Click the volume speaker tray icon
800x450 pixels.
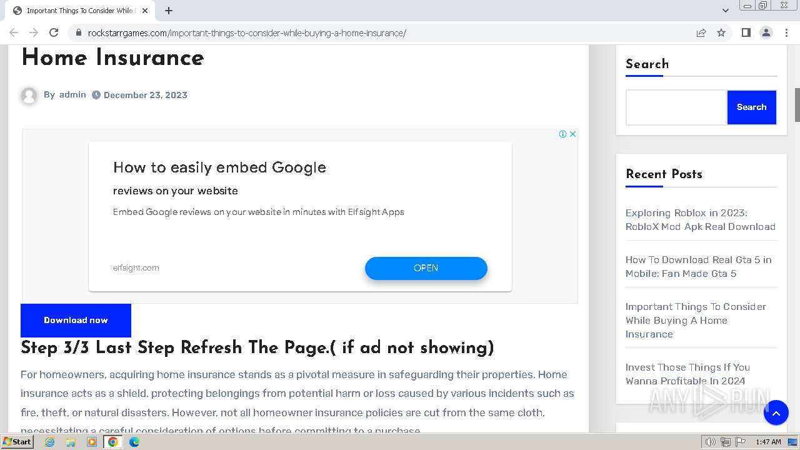tap(710, 442)
